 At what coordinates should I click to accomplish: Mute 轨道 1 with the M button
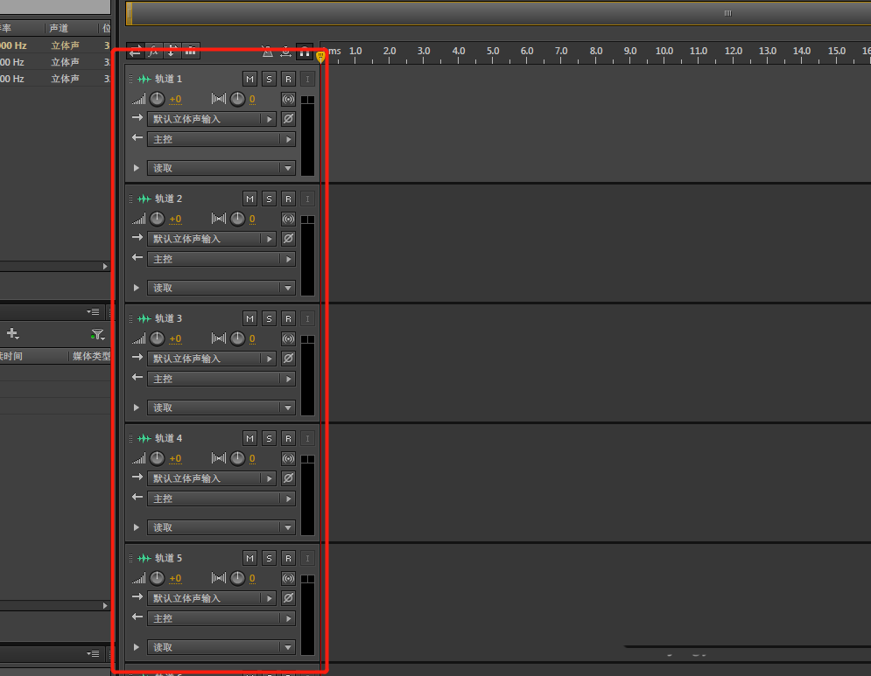[x=249, y=79]
